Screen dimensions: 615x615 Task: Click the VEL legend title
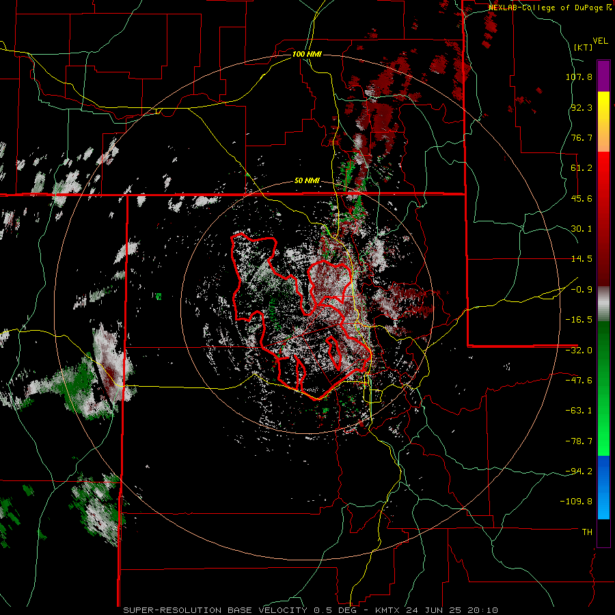pyautogui.click(x=600, y=40)
